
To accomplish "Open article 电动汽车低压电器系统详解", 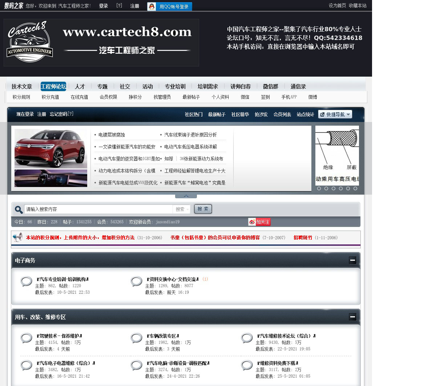I will 190,147.
